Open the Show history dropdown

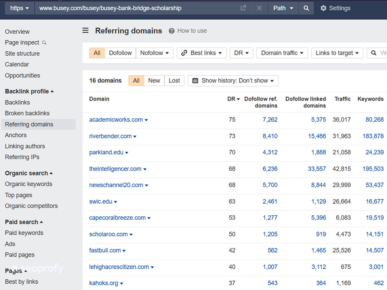[233, 80]
